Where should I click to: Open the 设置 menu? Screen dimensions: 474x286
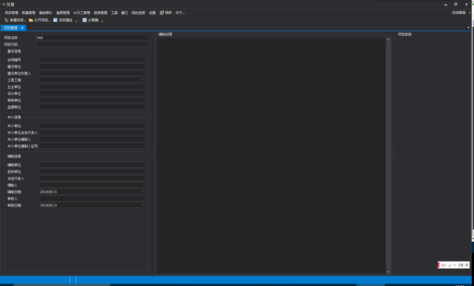[152, 13]
